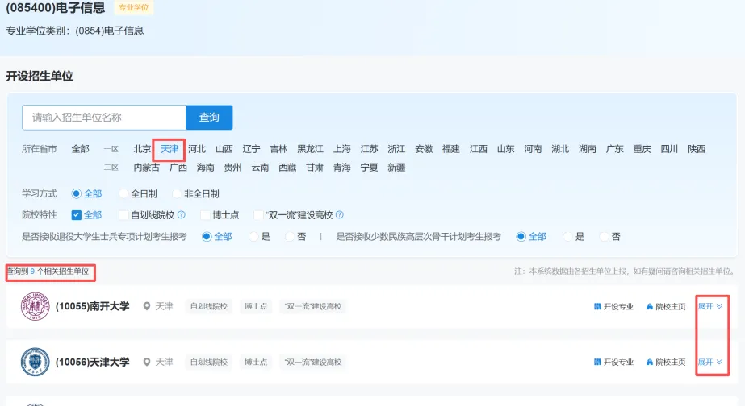Click 博士点 tag in 天津大学 row

point(256,362)
